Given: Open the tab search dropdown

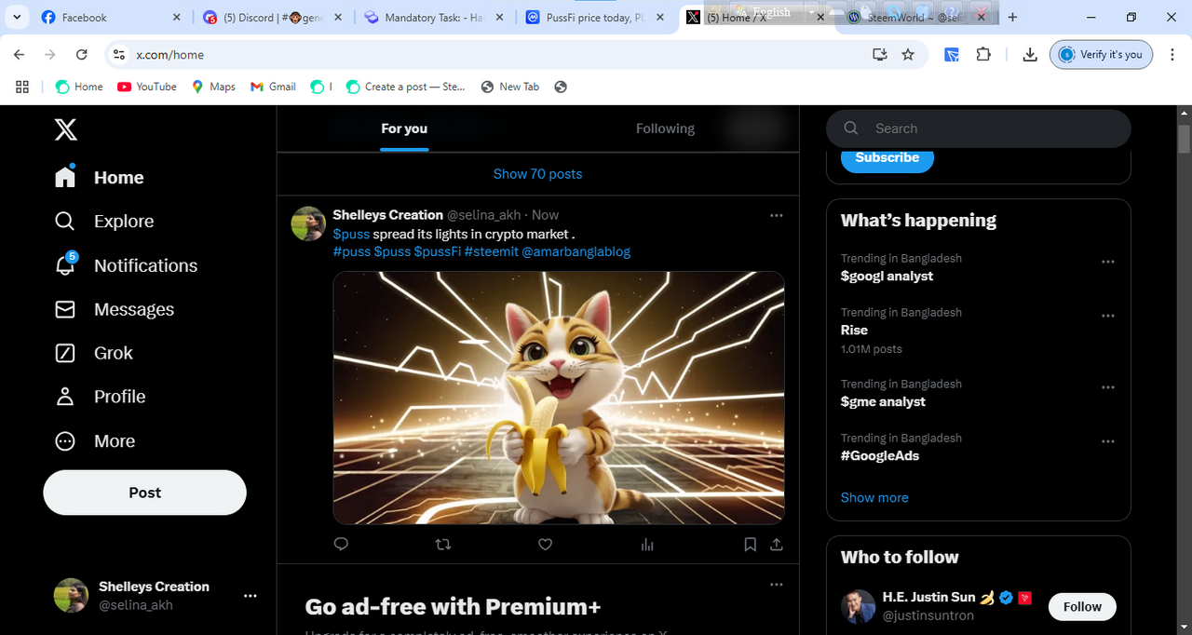Looking at the screenshot, I should 16,17.
